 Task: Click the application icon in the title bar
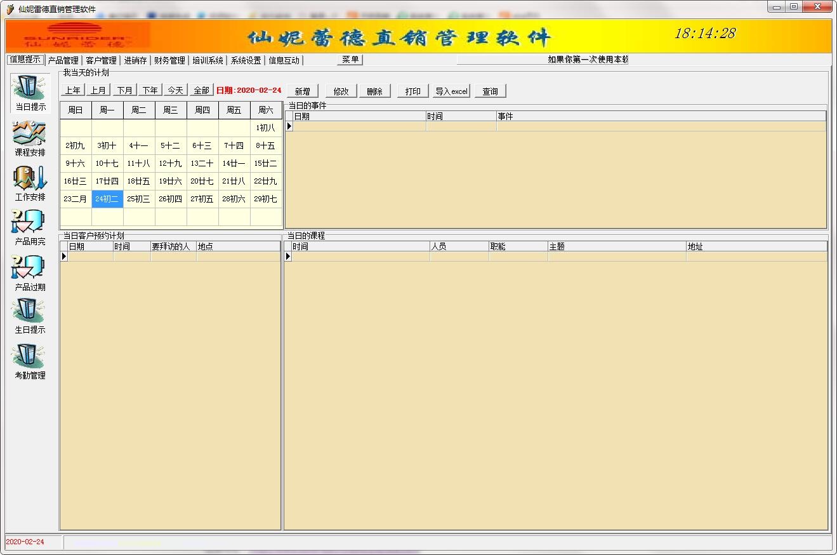(x=10, y=9)
